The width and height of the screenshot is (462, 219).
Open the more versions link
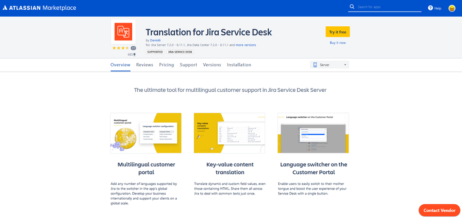click(246, 45)
